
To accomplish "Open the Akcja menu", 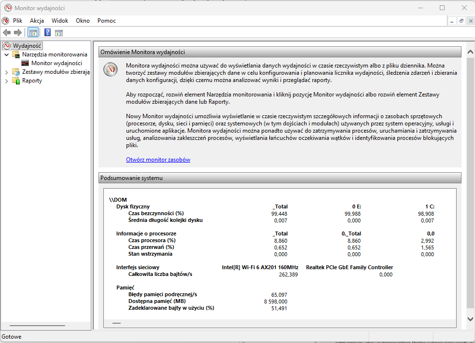I will pos(37,21).
